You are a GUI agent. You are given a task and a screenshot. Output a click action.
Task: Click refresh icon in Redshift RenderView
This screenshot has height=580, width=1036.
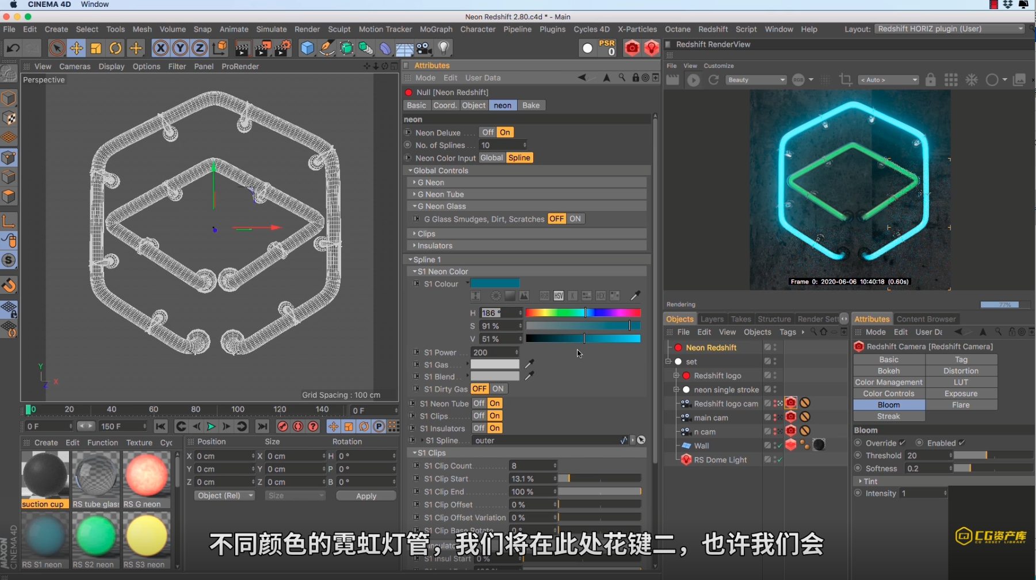713,80
